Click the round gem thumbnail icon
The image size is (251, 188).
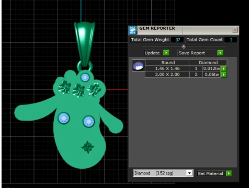139,66
